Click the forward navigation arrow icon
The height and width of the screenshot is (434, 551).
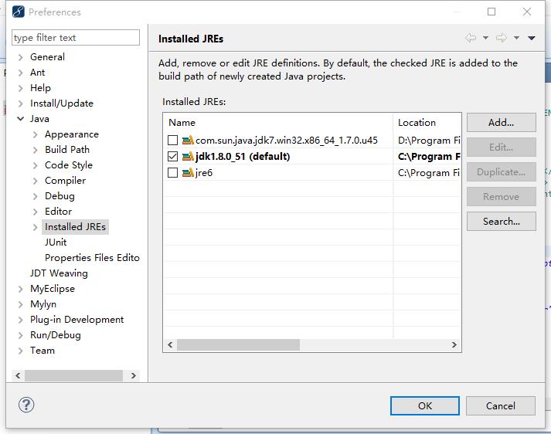coord(501,39)
